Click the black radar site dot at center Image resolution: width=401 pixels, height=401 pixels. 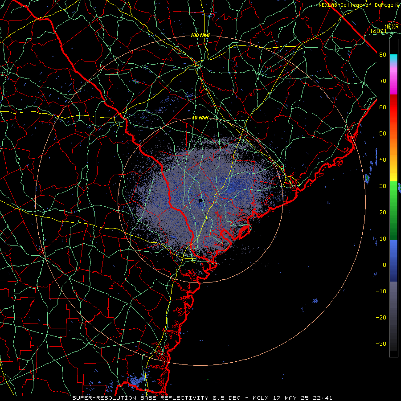(201, 200)
